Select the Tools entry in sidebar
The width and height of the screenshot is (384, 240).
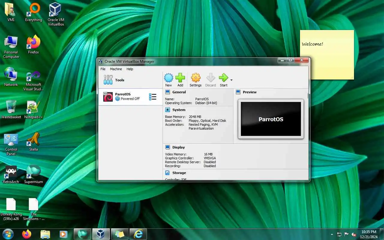pos(130,80)
